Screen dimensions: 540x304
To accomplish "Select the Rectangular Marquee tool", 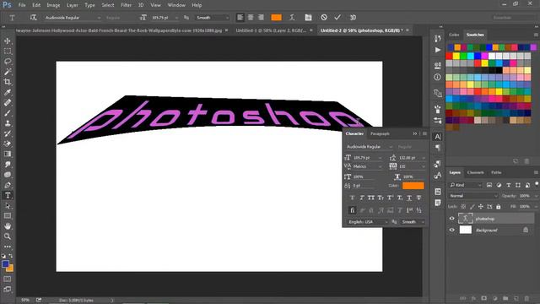I will 8,52.
